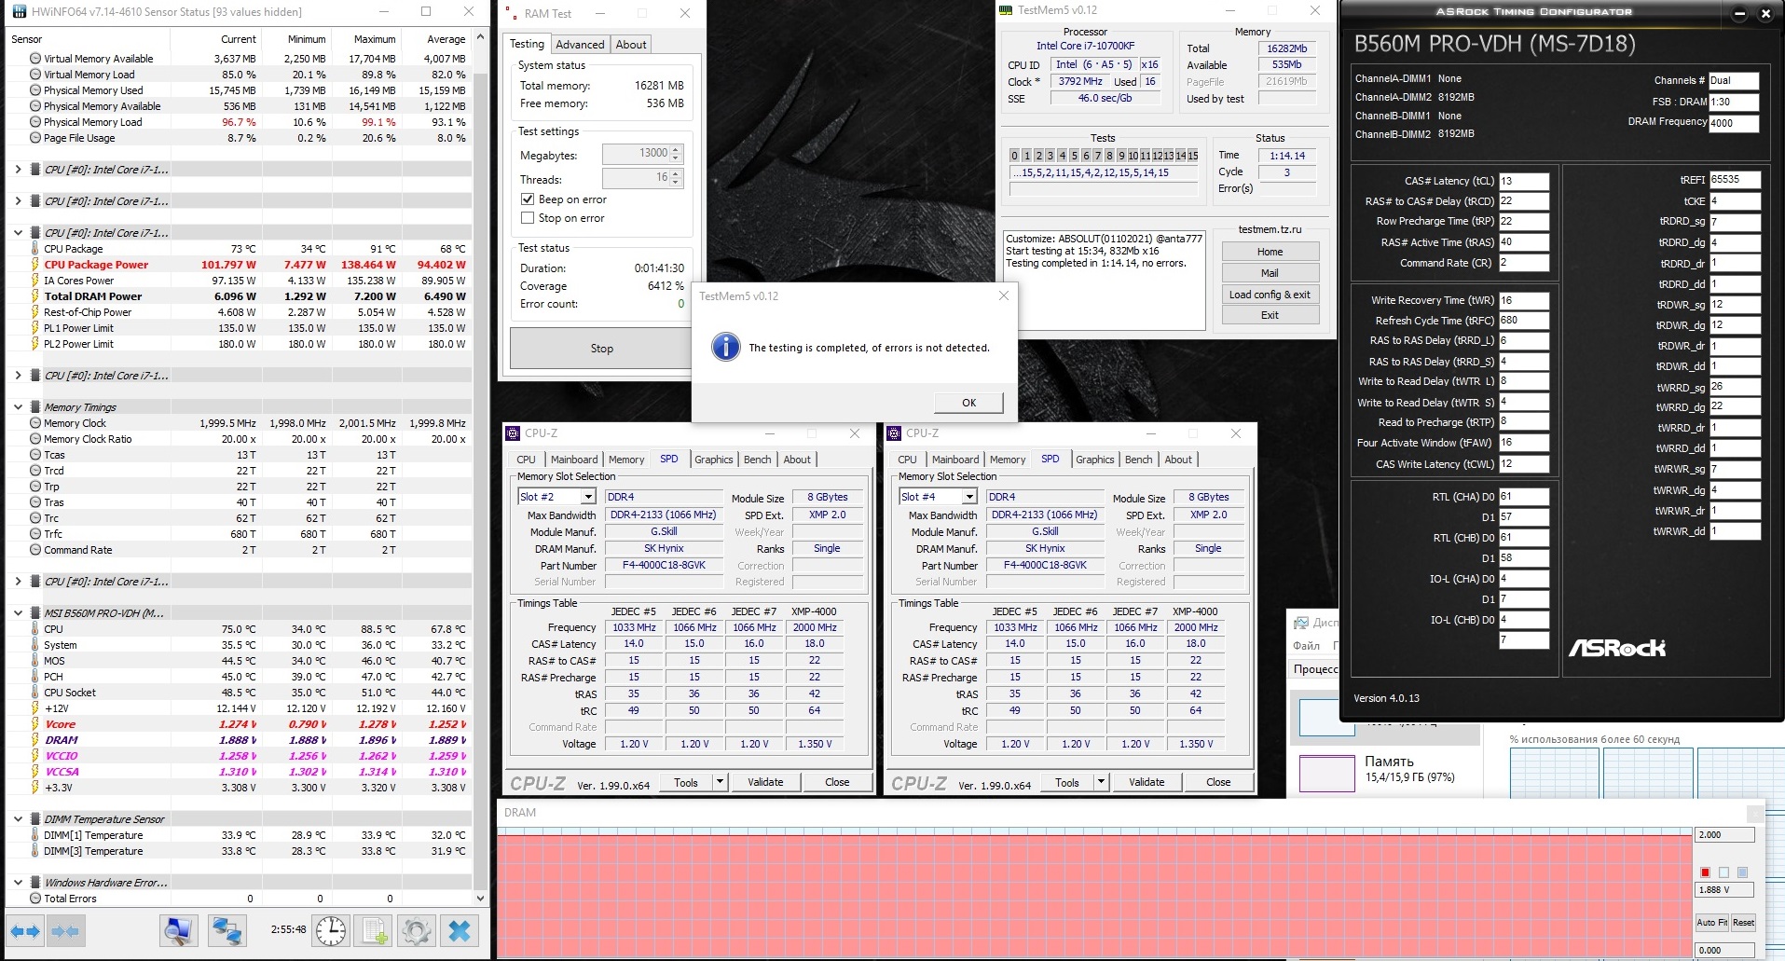This screenshot has width=1785, height=961.
Task: Click the thermometer icon beside CPU Package
Action: click(35, 249)
